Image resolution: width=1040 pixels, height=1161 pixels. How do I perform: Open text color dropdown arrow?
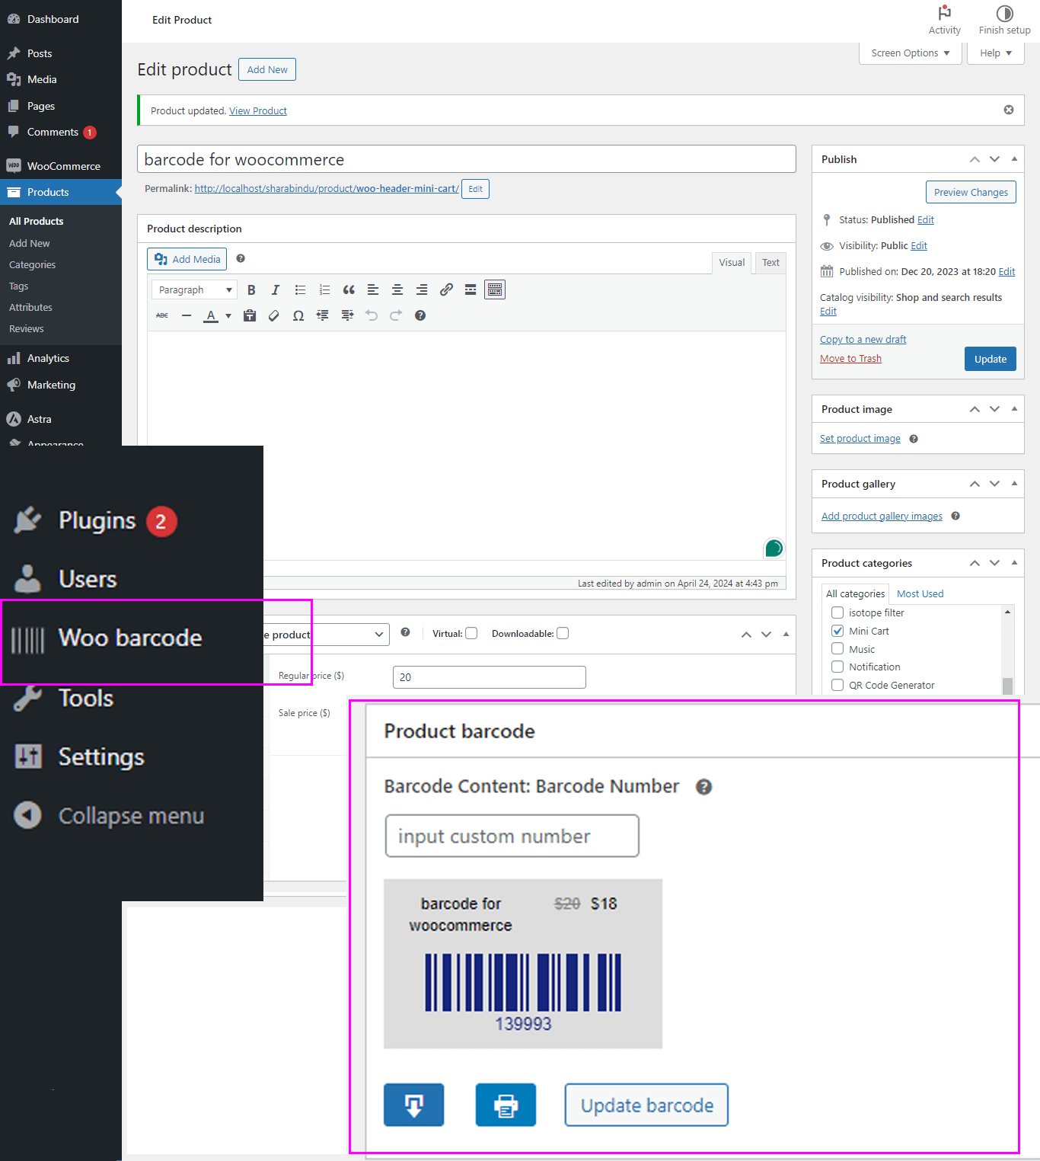[x=228, y=315]
